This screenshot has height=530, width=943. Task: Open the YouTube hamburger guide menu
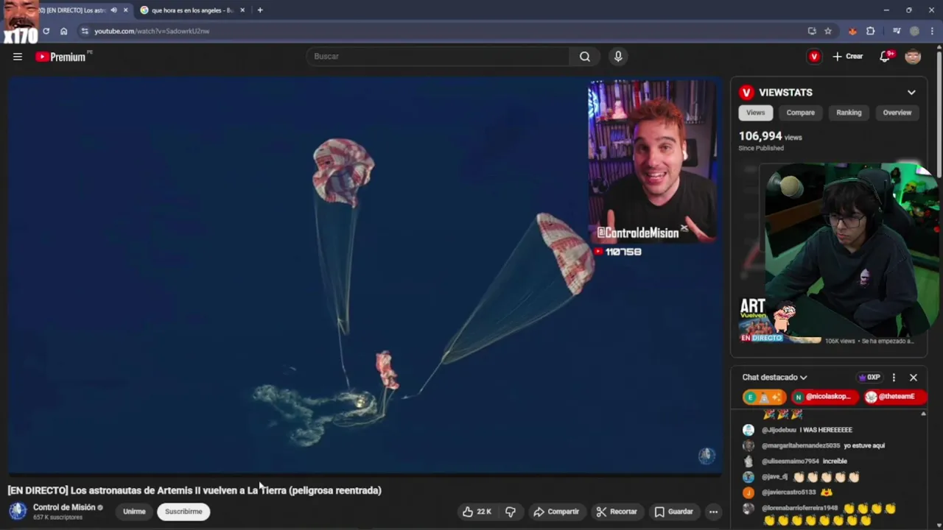[18, 57]
